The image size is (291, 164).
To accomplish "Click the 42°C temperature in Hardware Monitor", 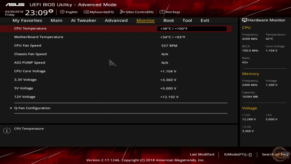I will pos(269,39).
